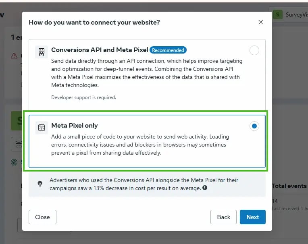
Task: Click 'Developer support is required.' text
Action: pos(83,97)
